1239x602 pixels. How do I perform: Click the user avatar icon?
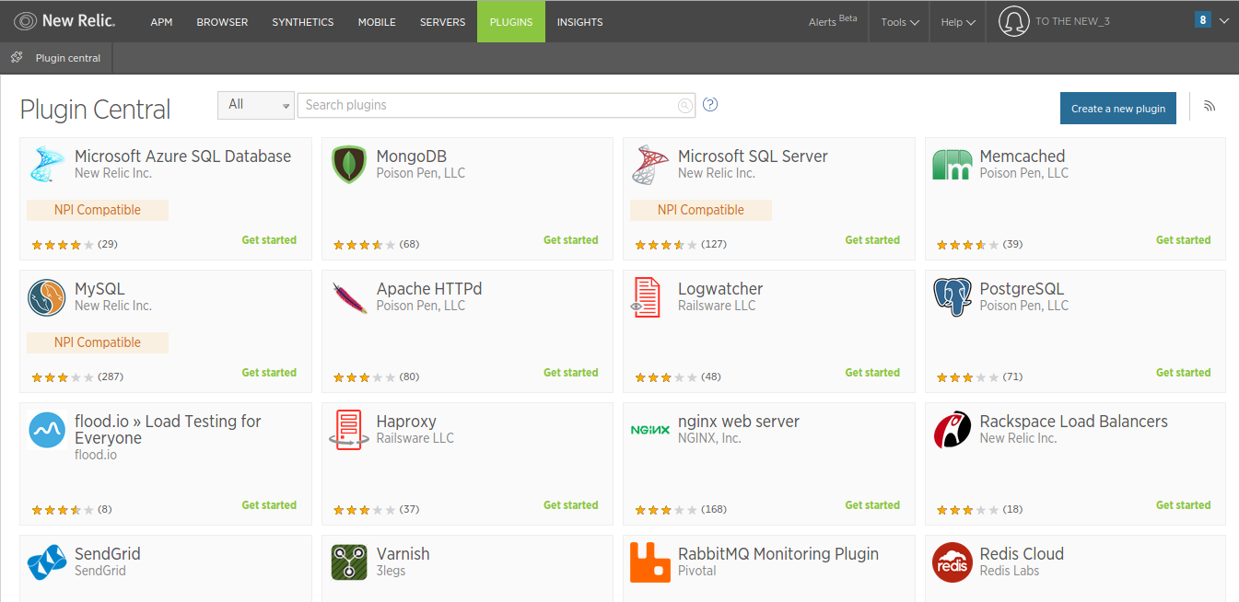point(1013,21)
